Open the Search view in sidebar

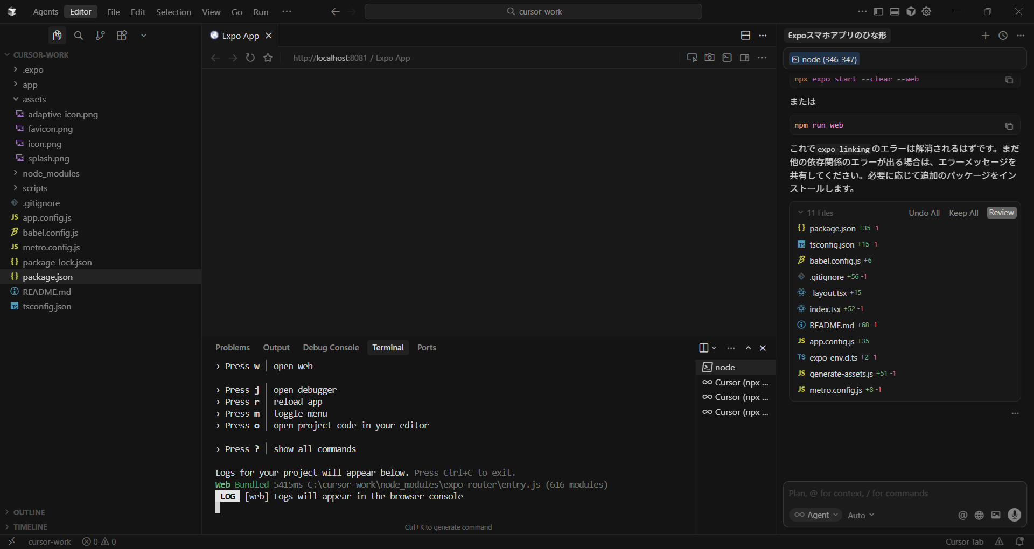tap(79, 36)
